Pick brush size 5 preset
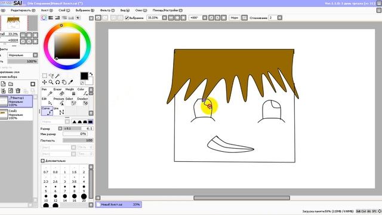The image size is (382, 215). pos(46,188)
